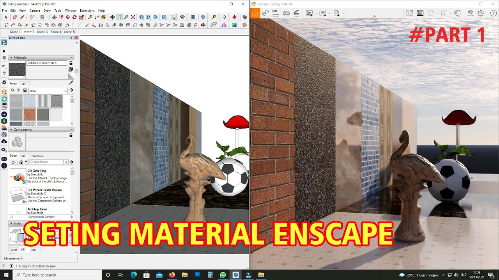
Task: Click the Windows taskbar search box
Action: (57, 275)
